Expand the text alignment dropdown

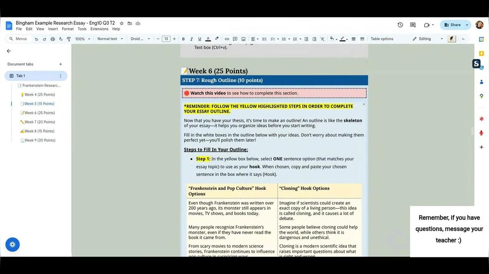tap(258, 39)
